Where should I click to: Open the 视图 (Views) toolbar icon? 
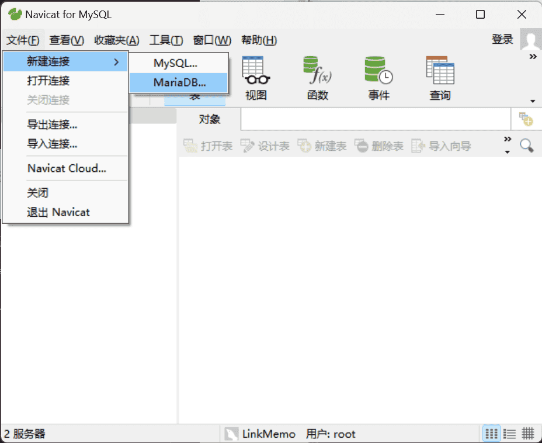click(x=255, y=76)
